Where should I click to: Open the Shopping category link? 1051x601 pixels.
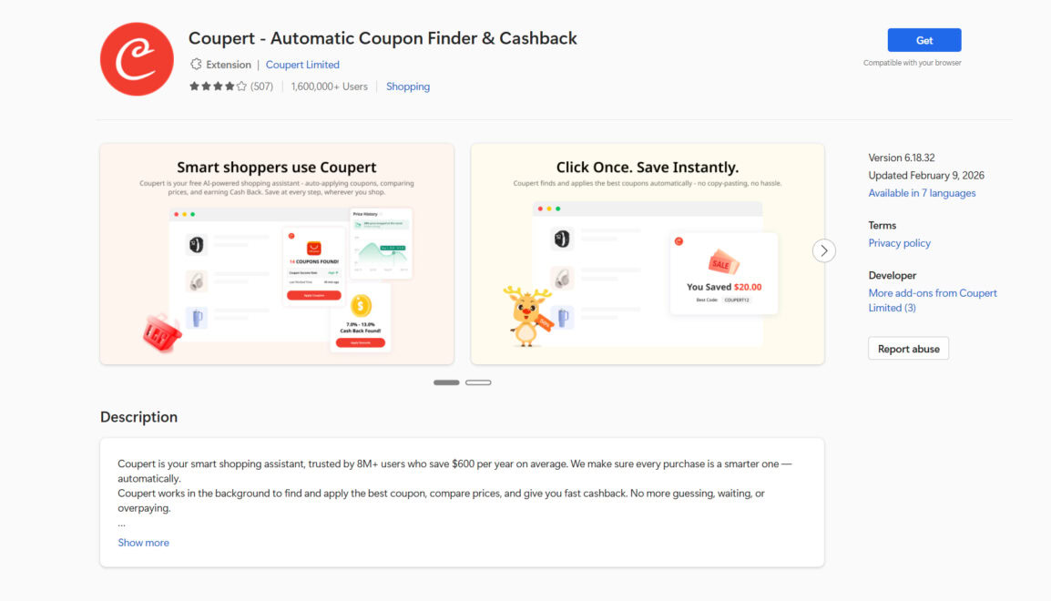(x=408, y=87)
